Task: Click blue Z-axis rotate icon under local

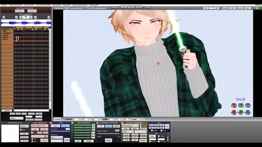Action: pyautogui.click(x=248, y=105)
